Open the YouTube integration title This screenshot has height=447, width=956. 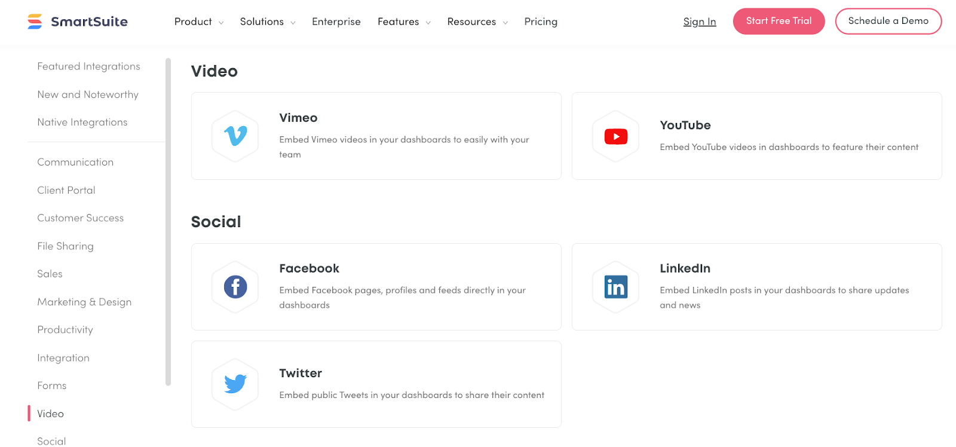click(685, 125)
